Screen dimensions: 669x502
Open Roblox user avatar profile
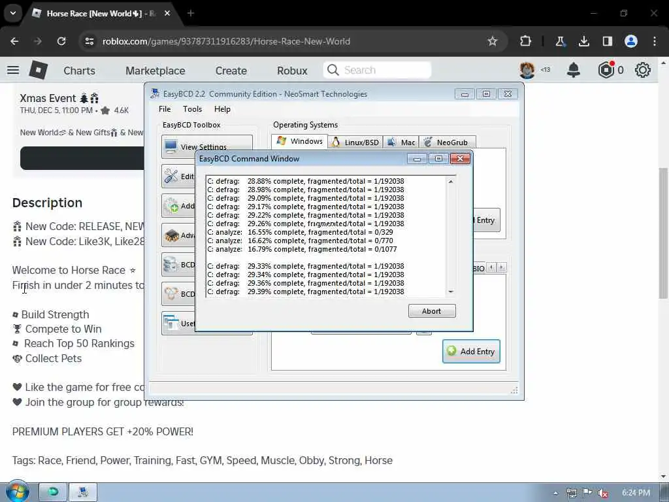coord(527,70)
